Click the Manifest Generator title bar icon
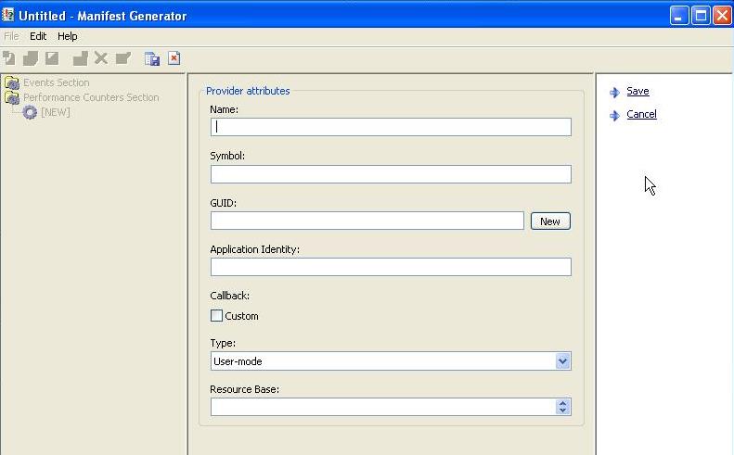Image resolution: width=734 pixels, height=455 pixels. click(8, 15)
